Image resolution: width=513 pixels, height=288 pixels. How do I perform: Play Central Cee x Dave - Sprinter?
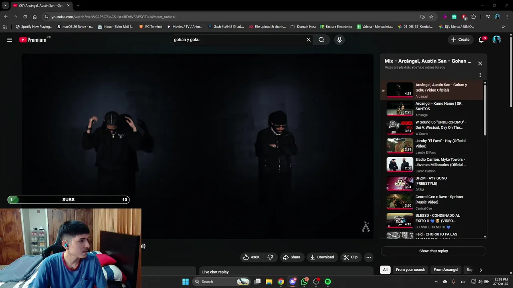[432, 202]
